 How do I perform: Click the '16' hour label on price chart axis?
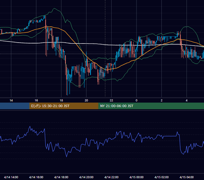36,100
